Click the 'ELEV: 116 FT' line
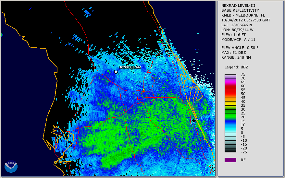Screen dimensions: 285x178 click(x=233, y=35)
